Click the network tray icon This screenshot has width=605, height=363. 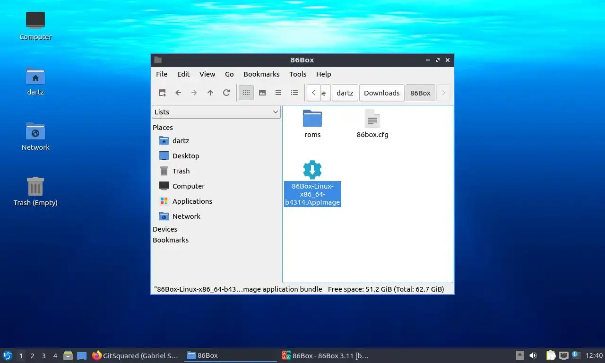point(563,355)
